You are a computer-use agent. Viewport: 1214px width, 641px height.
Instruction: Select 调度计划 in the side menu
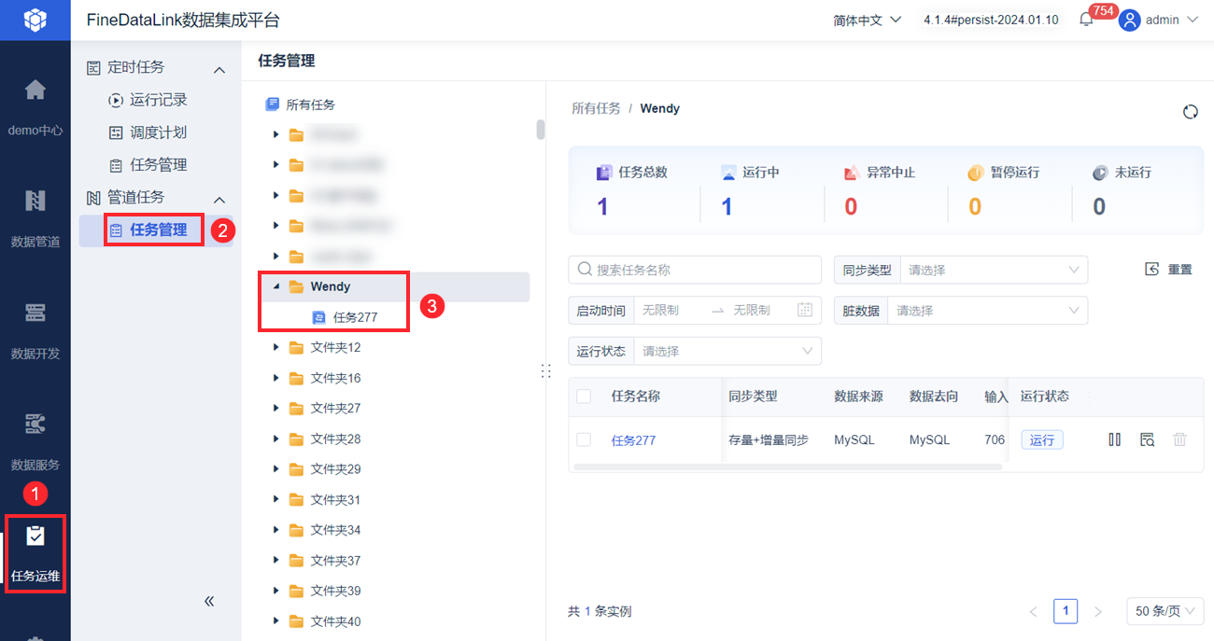click(158, 132)
